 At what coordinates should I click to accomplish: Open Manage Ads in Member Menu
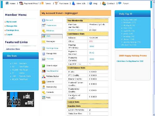pos(12,26)
